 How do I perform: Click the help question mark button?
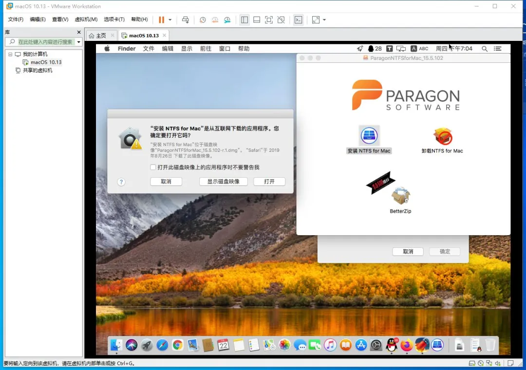tap(121, 182)
